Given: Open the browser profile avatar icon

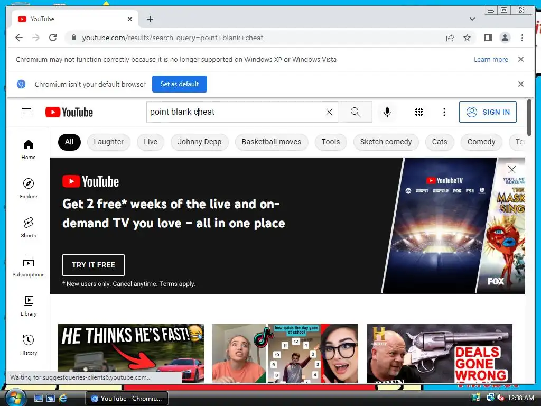Looking at the screenshot, I should 505,38.
